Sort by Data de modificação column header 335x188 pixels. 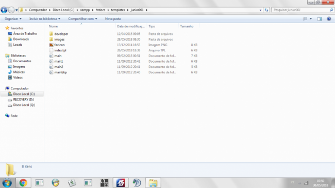coord(131,26)
